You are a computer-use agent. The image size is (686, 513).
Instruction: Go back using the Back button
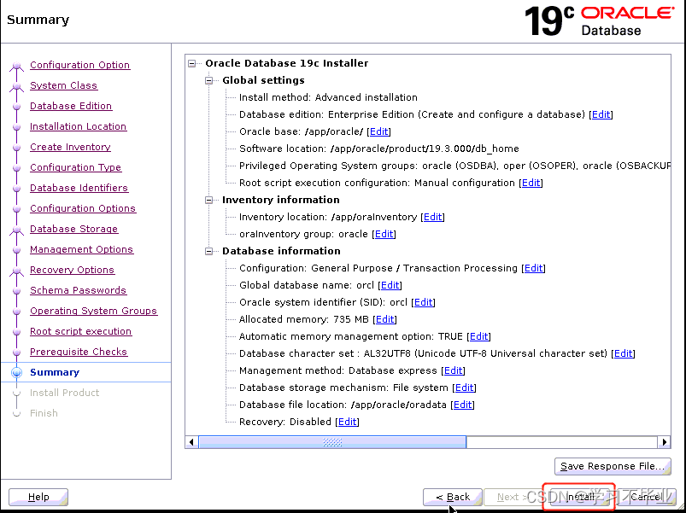(x=452, y=497)
